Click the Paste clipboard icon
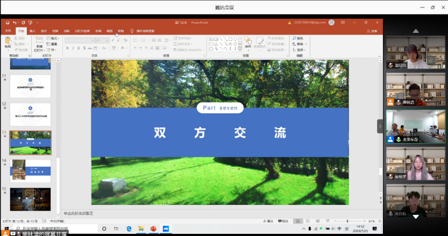 pyautogui.click(x=8, y=42)
